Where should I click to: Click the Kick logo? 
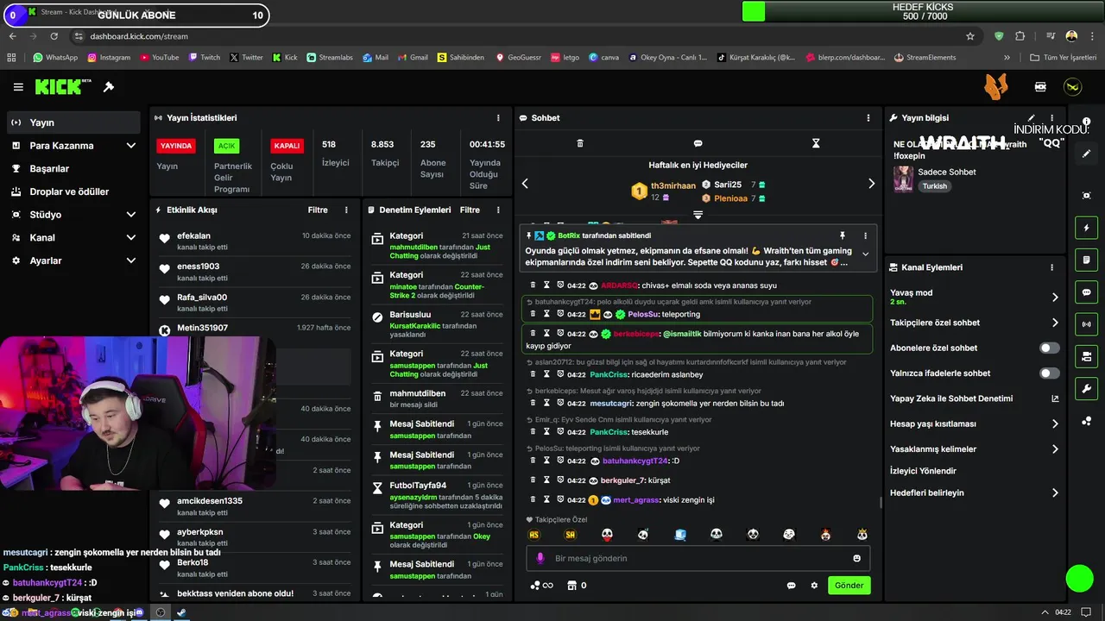(x=63, y=87)
